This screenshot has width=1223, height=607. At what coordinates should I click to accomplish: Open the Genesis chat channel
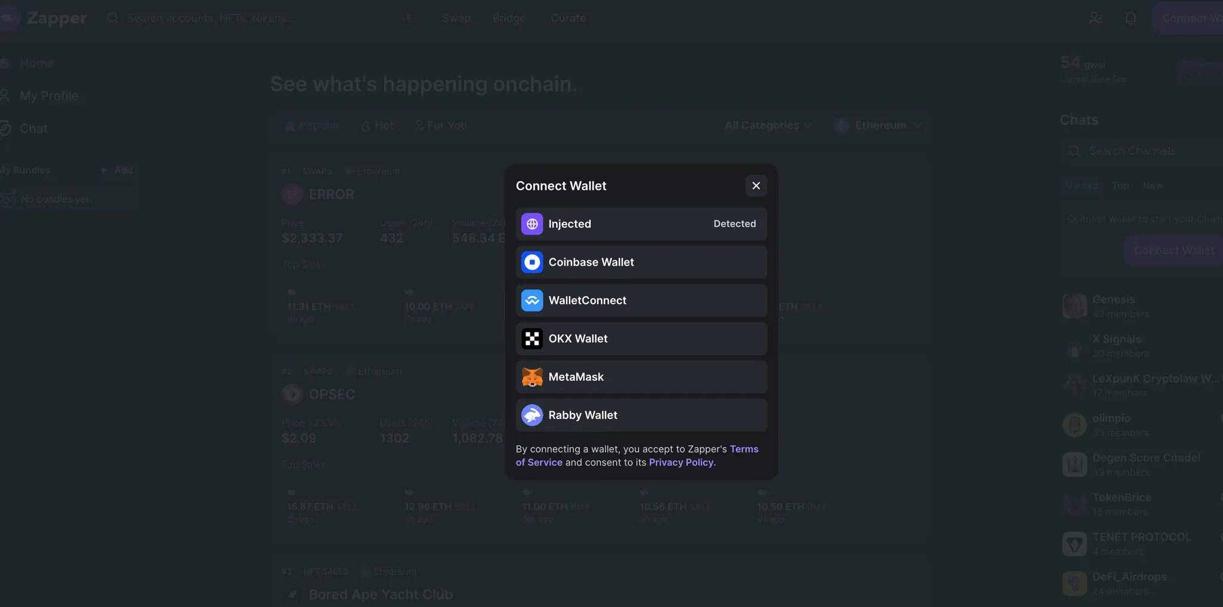(x=1142, y=306)
